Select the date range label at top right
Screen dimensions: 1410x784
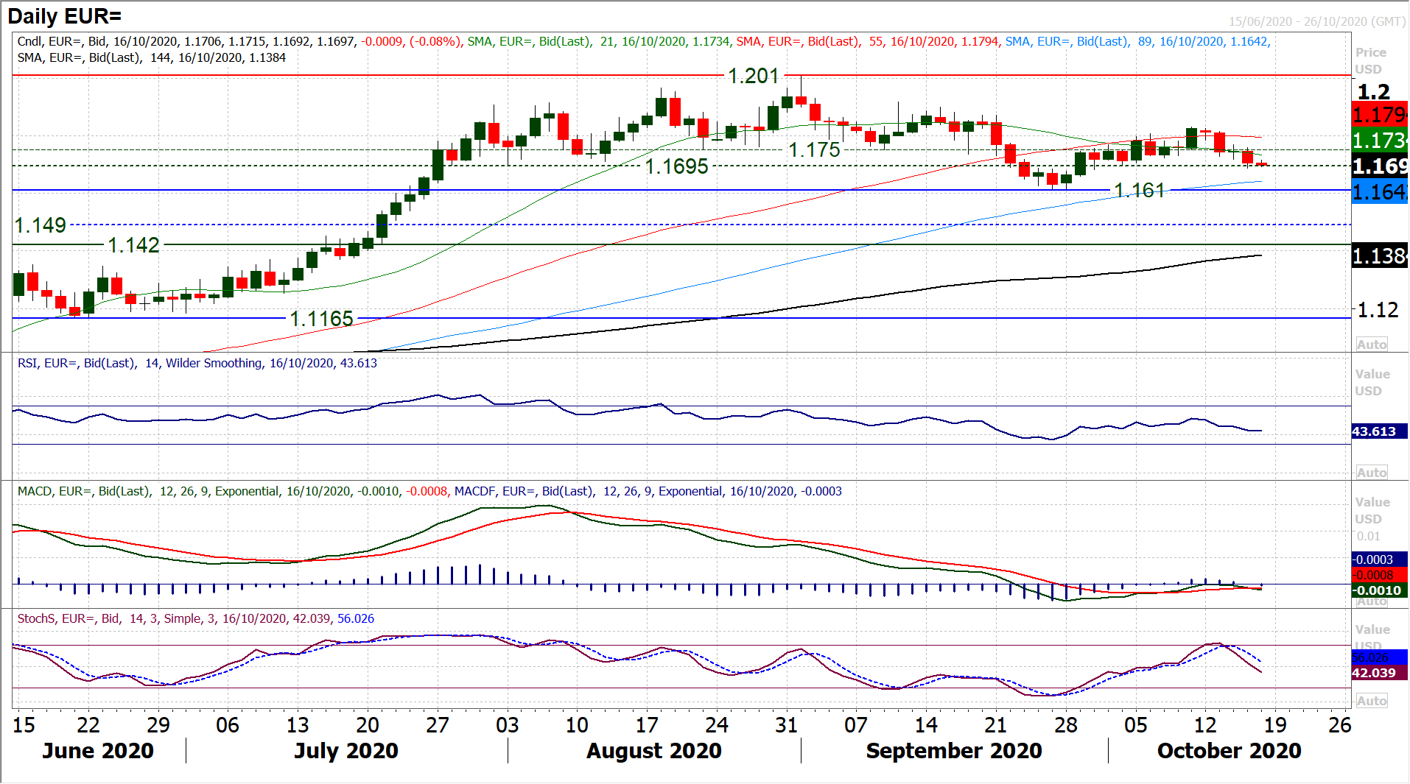(x=1316, y=21)
